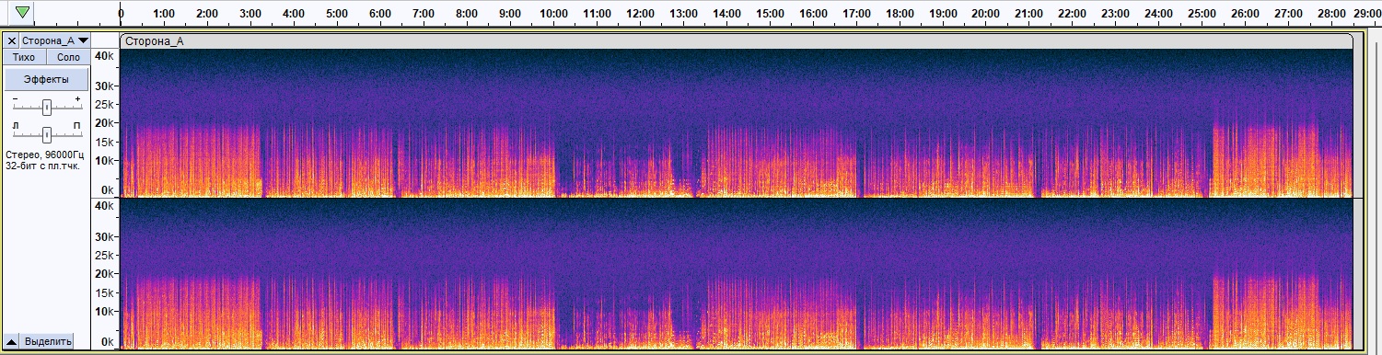Click the green playhead triangle icon

pos(23,13)
